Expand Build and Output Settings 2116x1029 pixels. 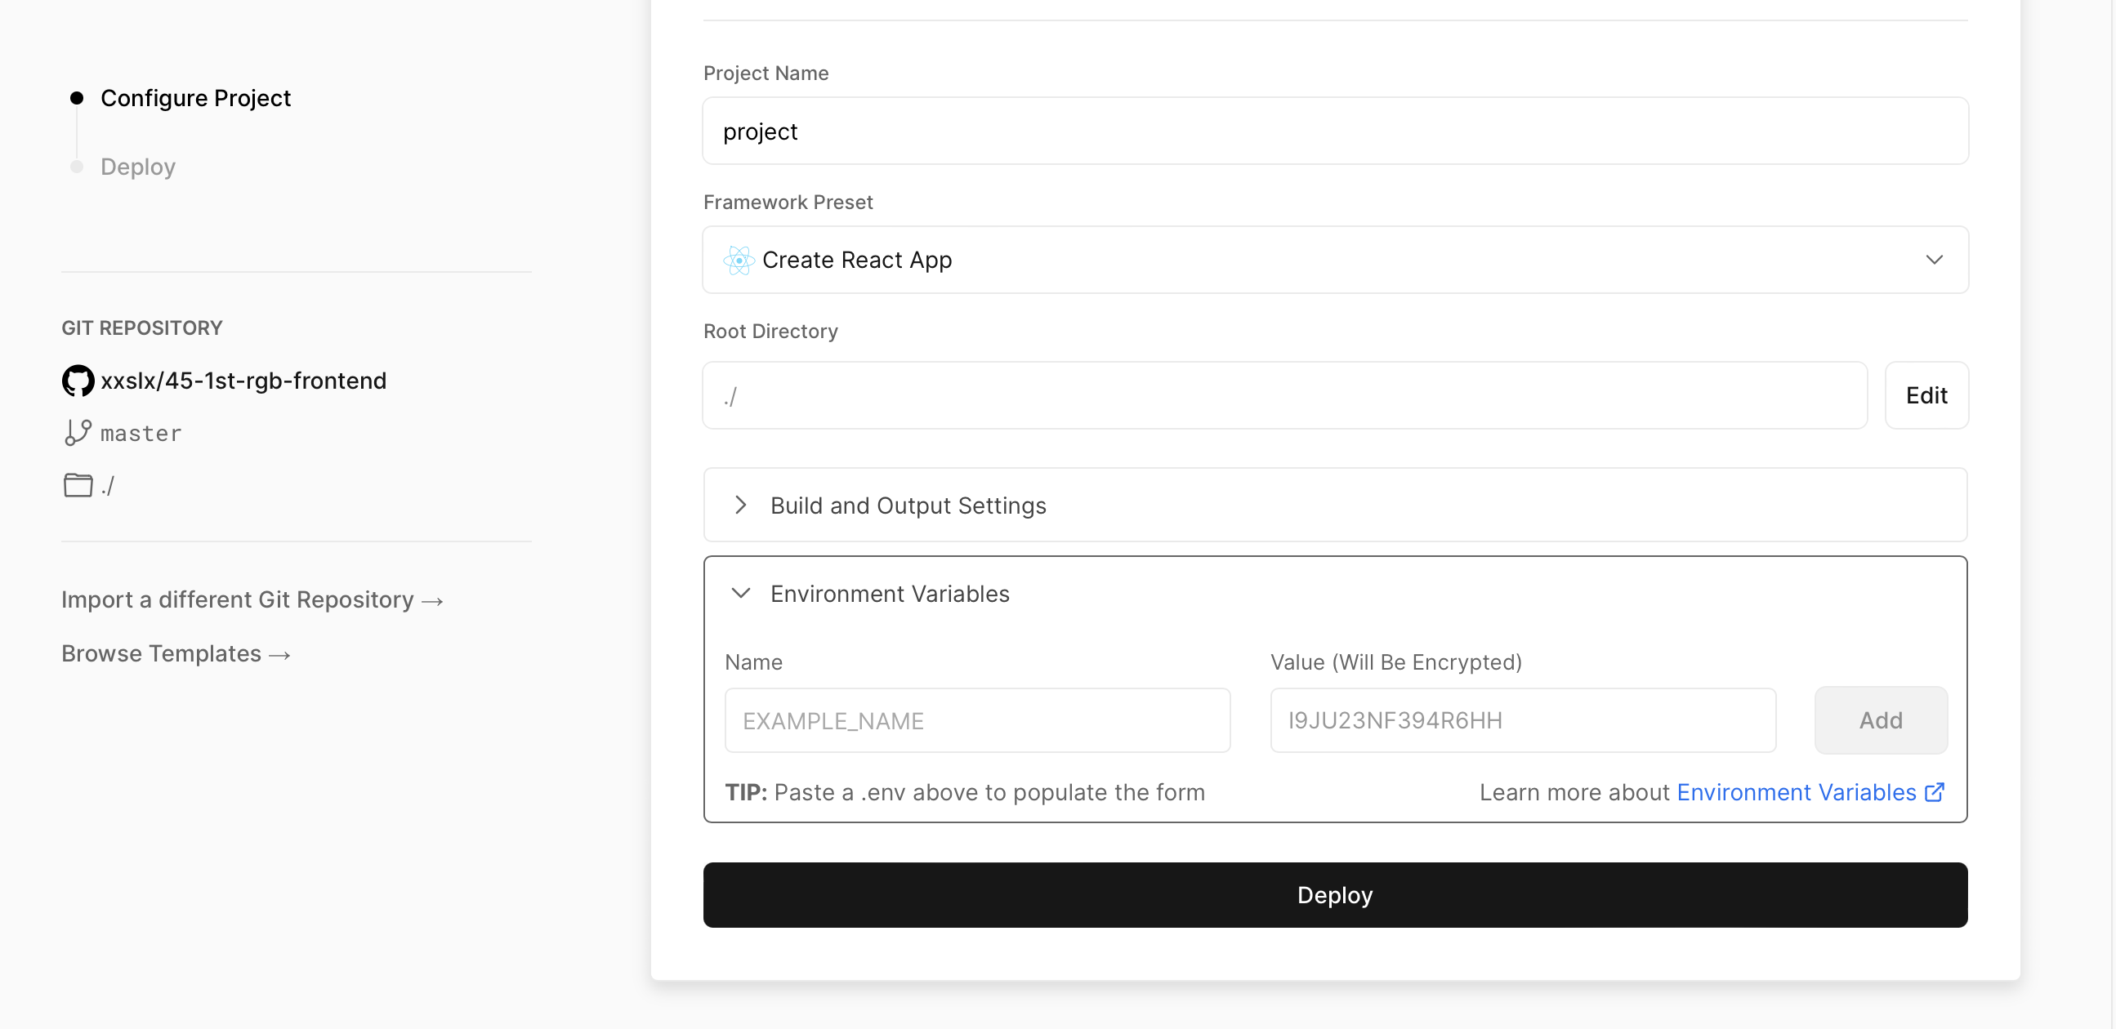[1335, 505]
